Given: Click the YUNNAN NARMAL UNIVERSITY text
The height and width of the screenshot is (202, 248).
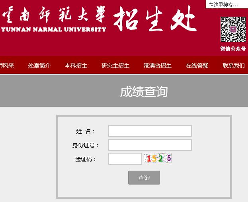Looking at the screenshot, I should coord(54,29).
